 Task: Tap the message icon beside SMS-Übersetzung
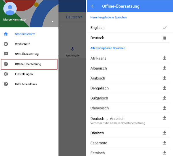[6, 54]
